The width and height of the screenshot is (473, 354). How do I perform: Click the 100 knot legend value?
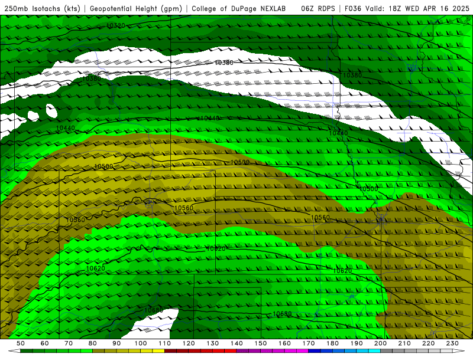[x=141, y=343]
